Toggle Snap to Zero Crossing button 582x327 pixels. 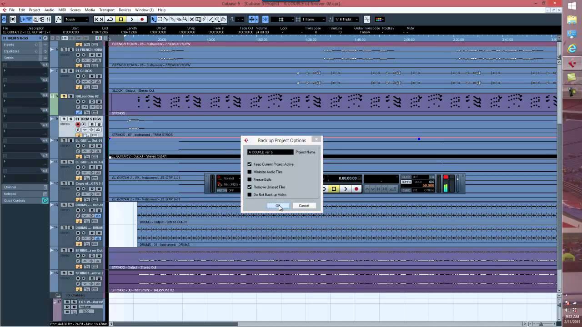(x=265, y=19)
